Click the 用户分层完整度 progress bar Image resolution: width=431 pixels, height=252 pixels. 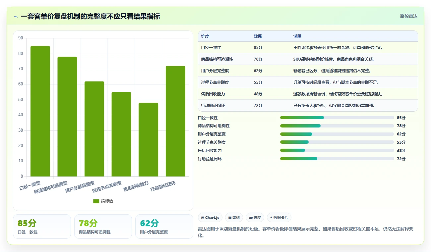[337, 134]
